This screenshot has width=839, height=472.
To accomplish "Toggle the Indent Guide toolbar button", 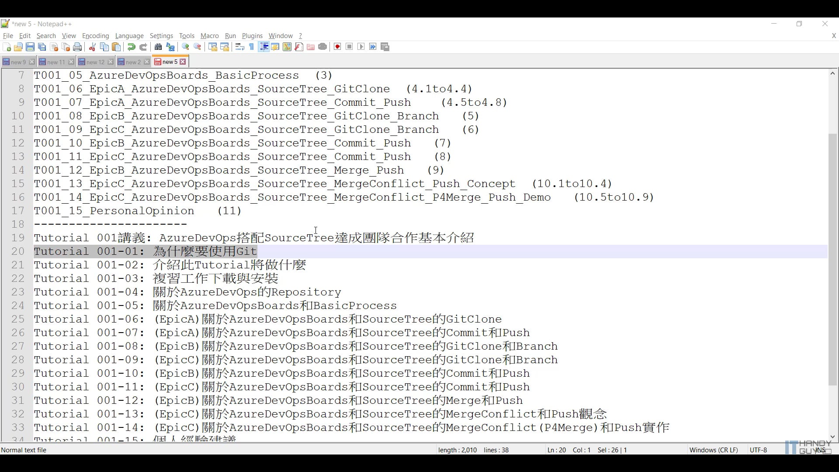I will click(x=263, y=47).
